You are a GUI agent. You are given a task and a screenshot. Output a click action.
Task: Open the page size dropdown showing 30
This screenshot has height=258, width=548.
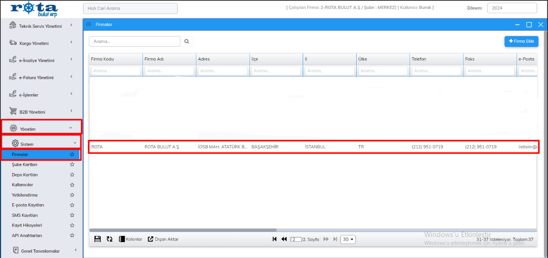pyautogui.click(x=348, y=239)
